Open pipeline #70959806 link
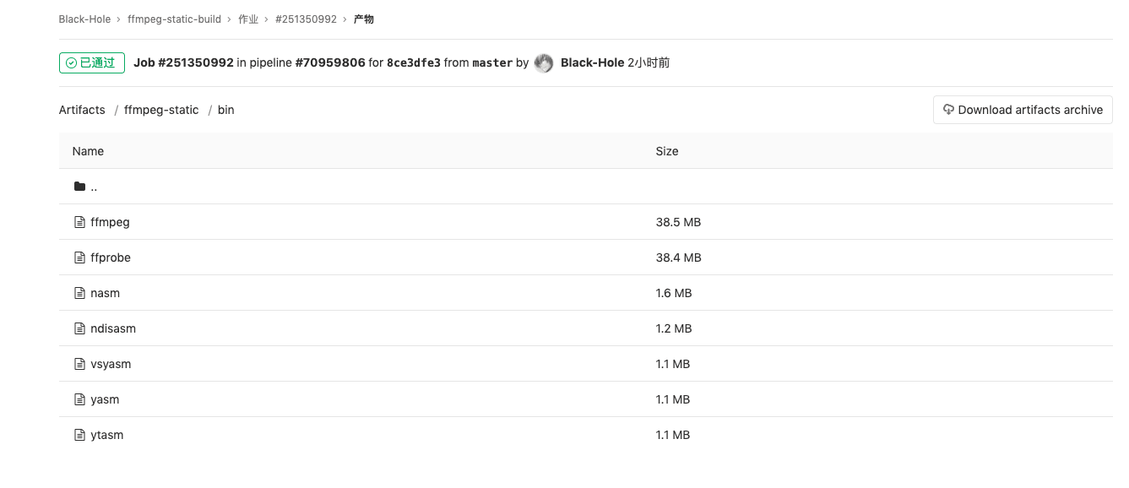Screen dimensions: 1129x488 (330, 62)
